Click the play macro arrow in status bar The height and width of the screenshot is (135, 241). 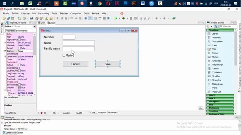coord(38,113)
